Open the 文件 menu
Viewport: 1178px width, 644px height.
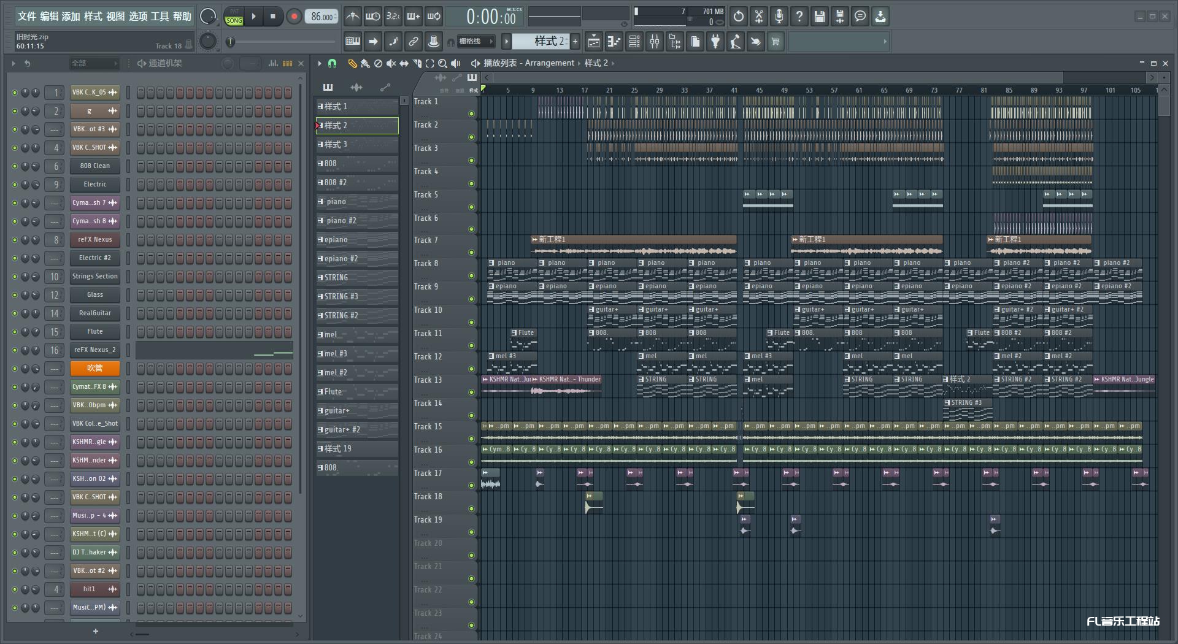click(26, 17)
